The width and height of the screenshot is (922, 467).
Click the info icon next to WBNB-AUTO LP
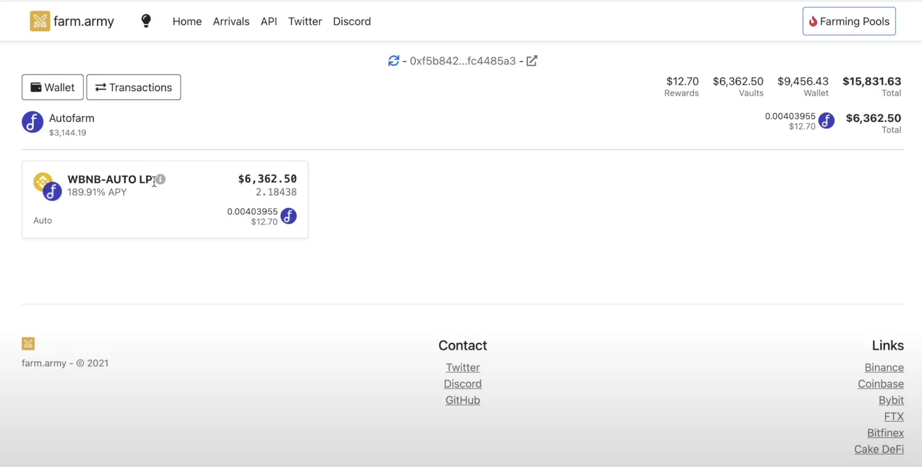tap(161, 179)
